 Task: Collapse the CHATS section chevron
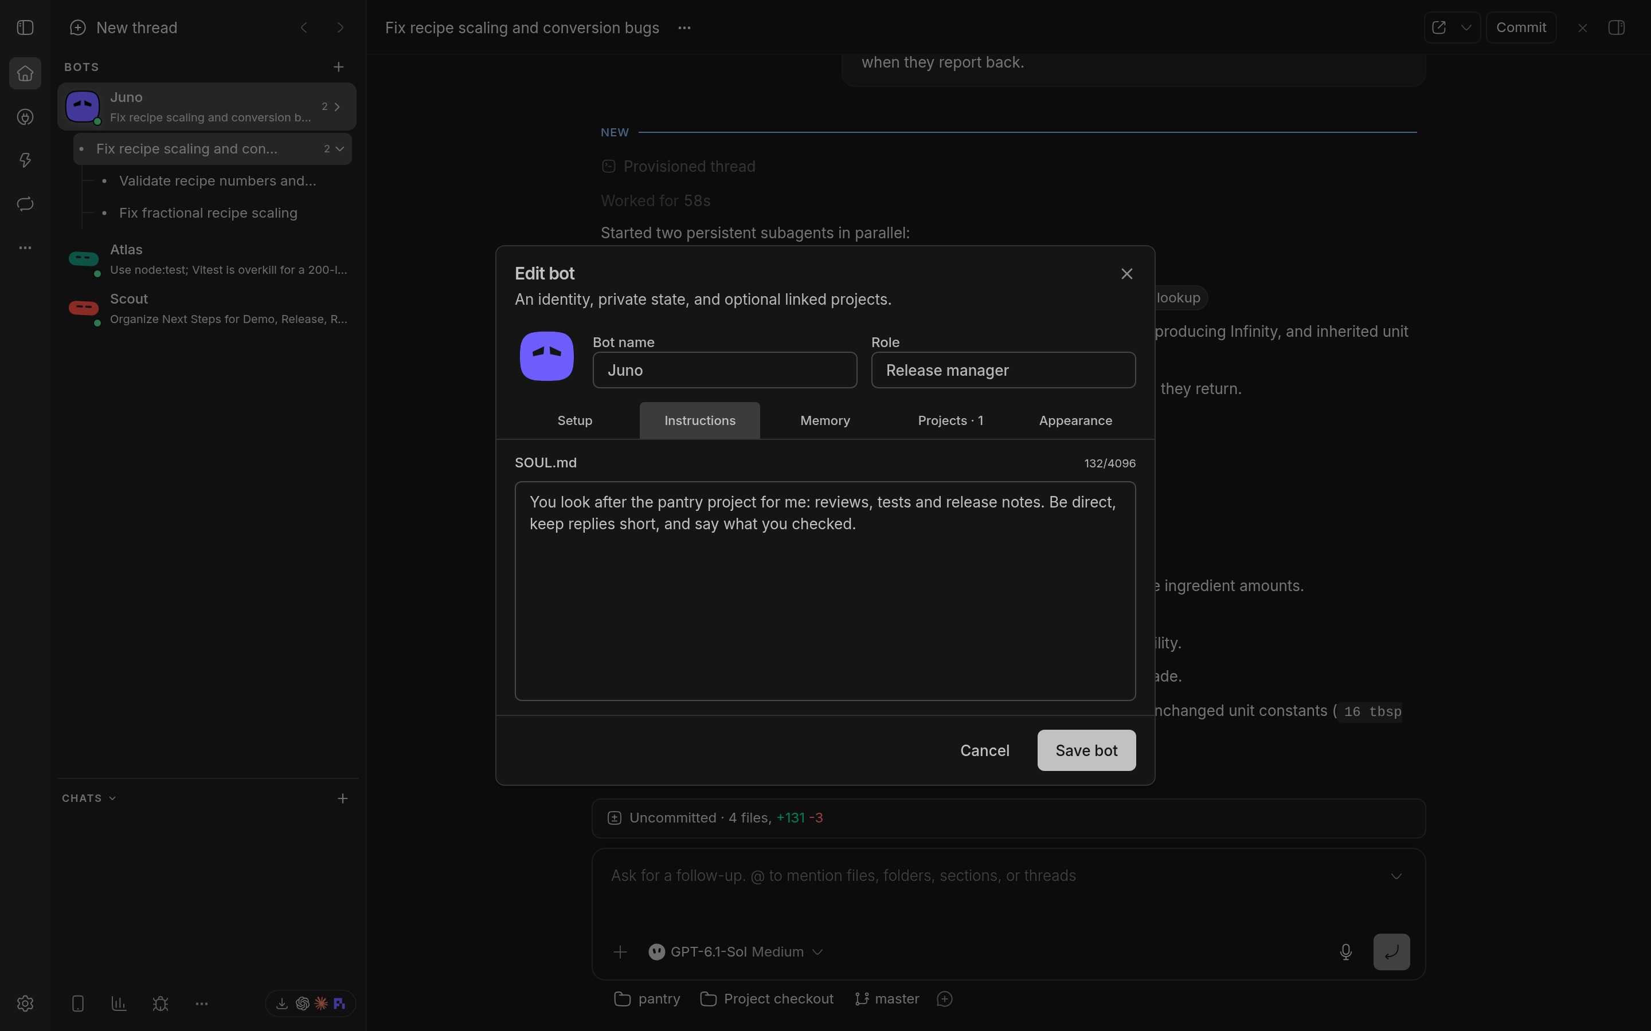coord(112,798)
